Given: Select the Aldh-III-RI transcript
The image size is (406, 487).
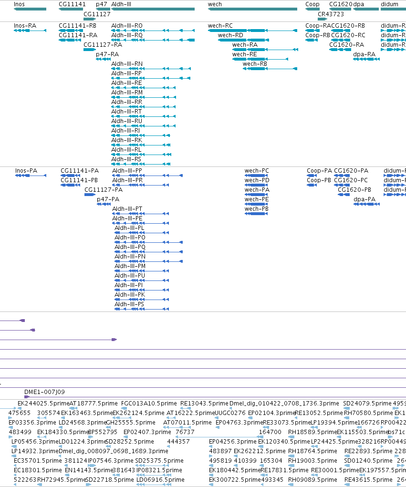Looking at the screenshot, I should coord(141,135).
